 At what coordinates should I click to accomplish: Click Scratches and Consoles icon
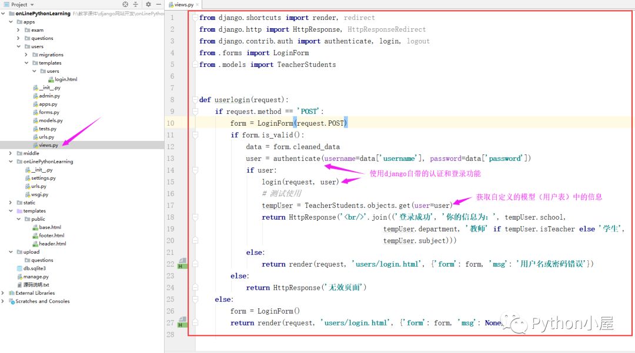pos(11,301)
